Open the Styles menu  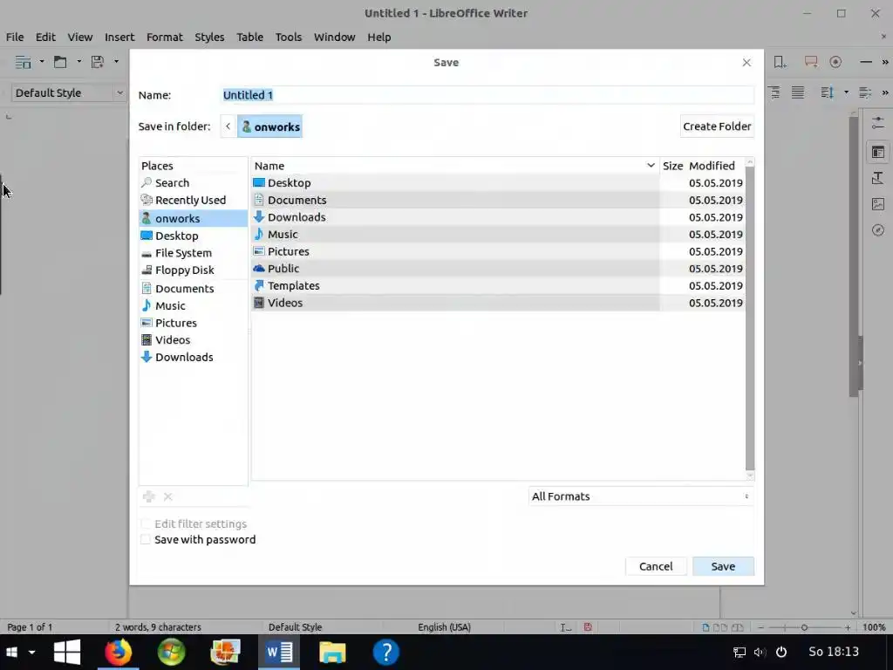point(209,37)
